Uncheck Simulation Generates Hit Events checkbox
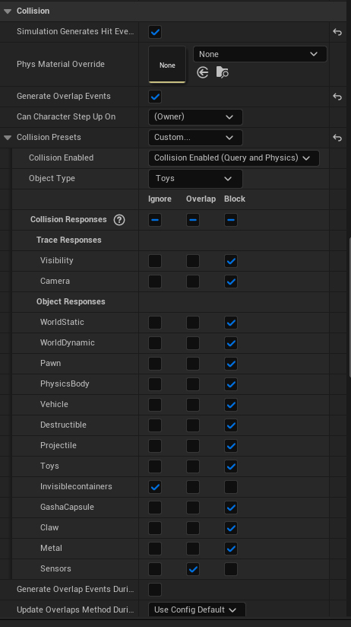This screenshot has height=627, width=351. [155, 32]
